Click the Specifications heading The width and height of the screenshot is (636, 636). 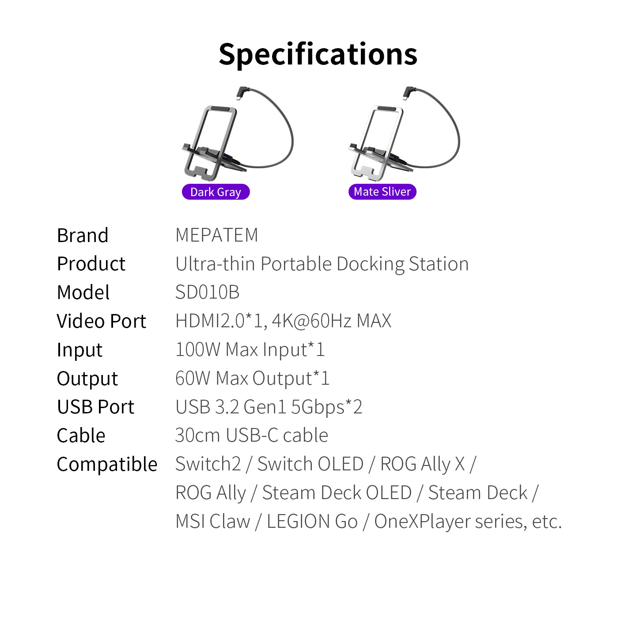click(318, 54)
